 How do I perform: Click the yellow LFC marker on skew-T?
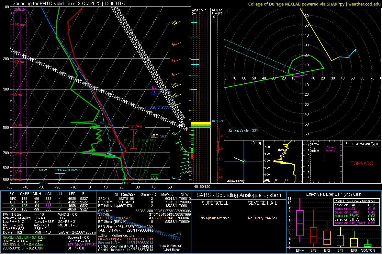154,136
